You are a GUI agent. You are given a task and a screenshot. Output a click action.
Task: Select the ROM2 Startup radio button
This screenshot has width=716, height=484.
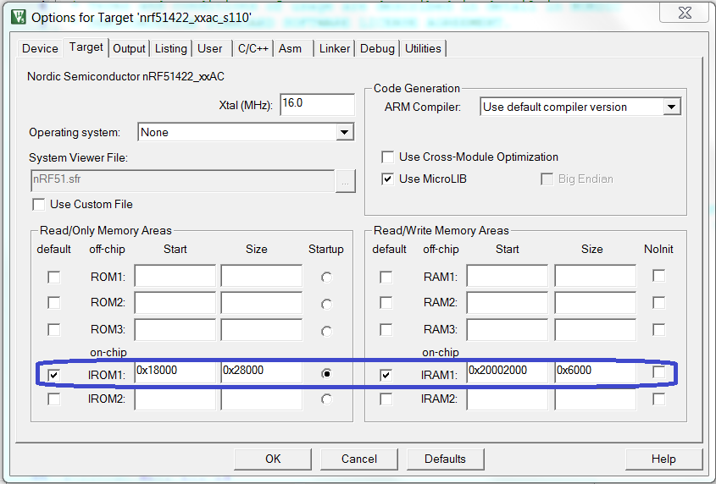click(326, 304)
